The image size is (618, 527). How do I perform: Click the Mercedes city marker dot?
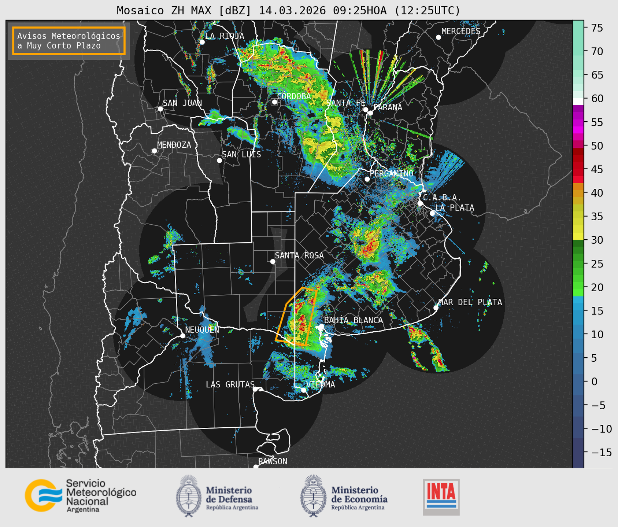point(438,37)
